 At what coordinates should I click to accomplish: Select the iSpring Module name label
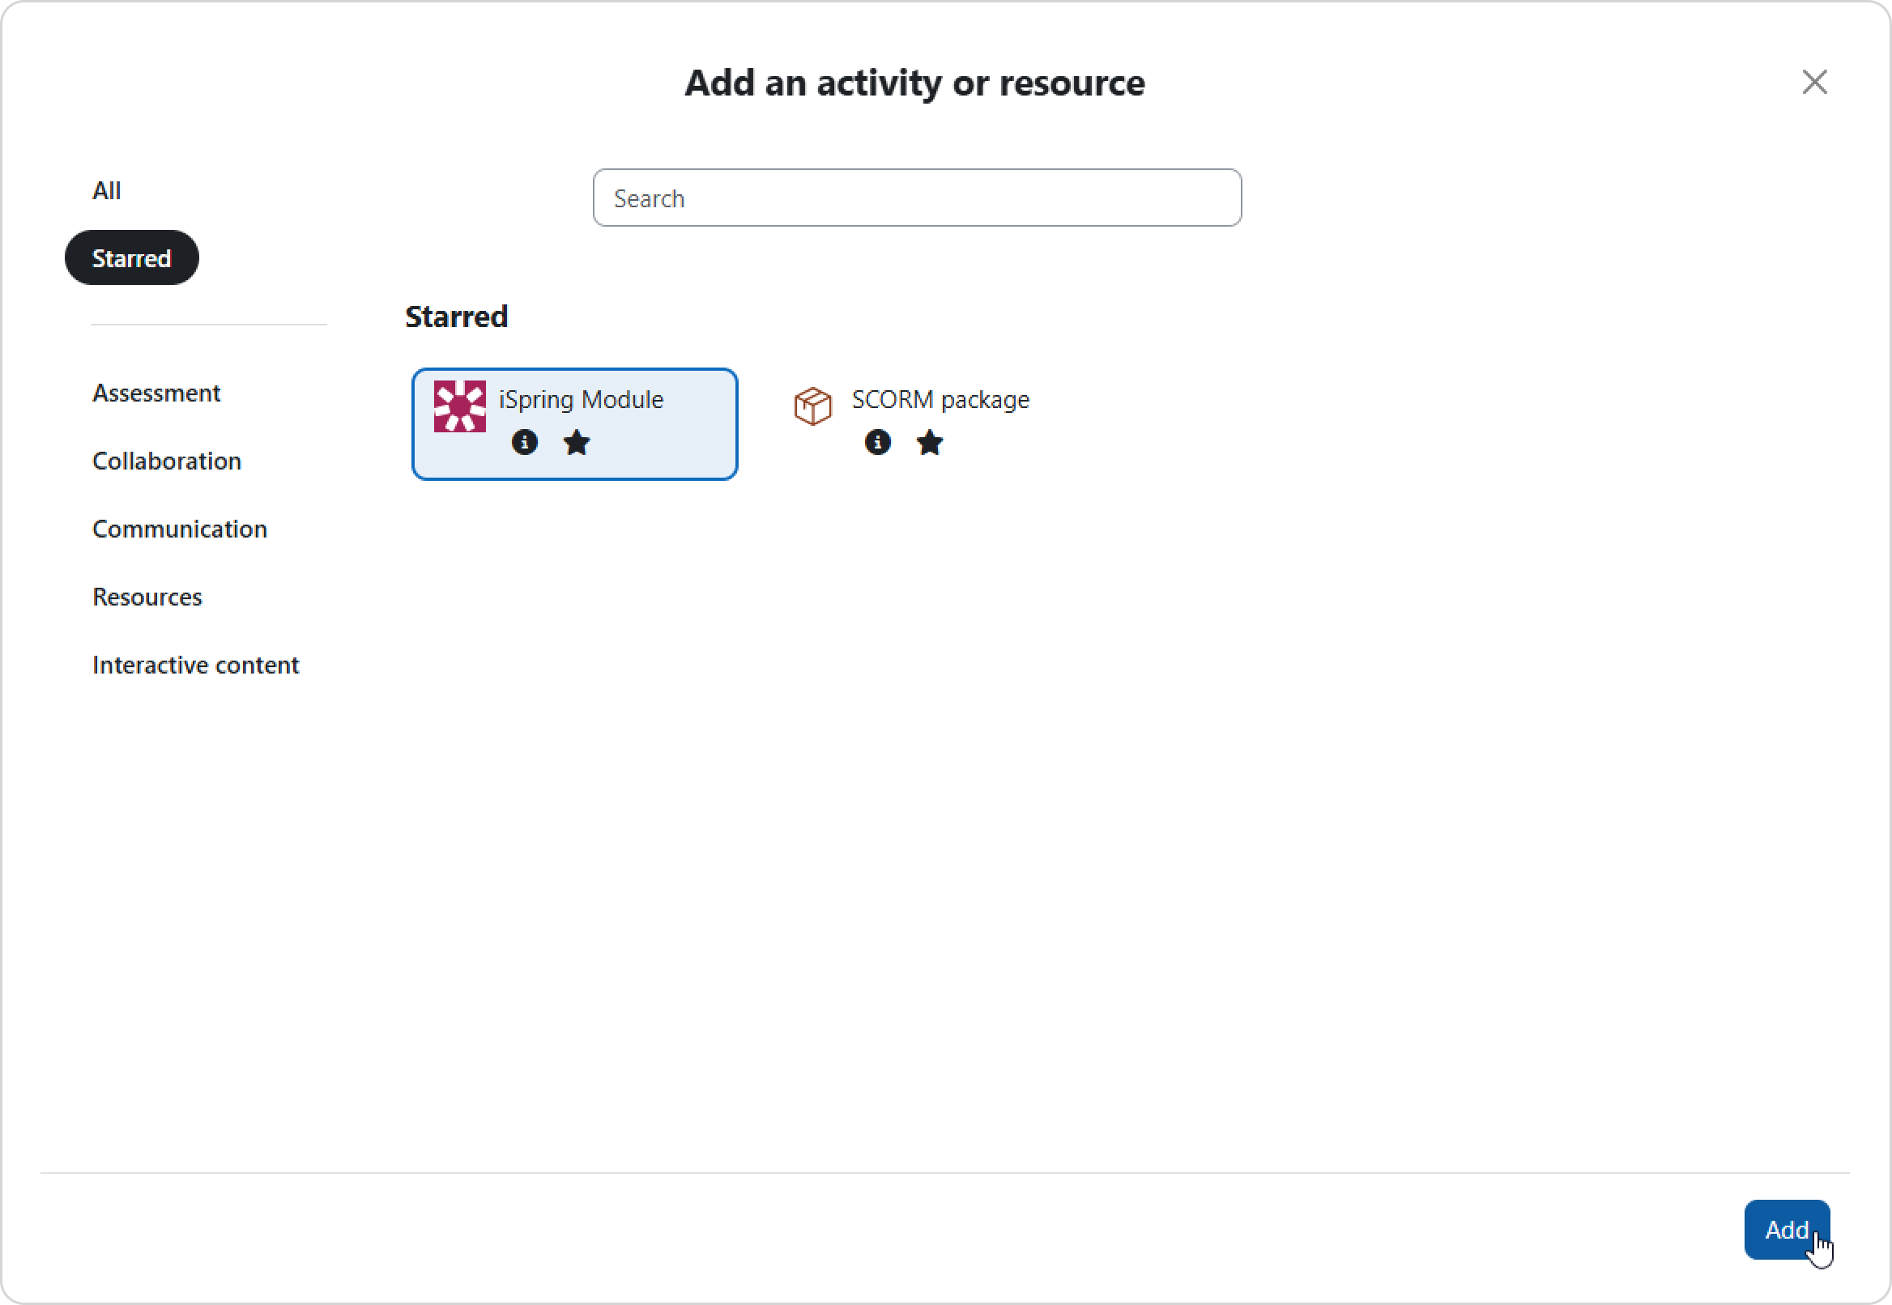click(581, 400)
